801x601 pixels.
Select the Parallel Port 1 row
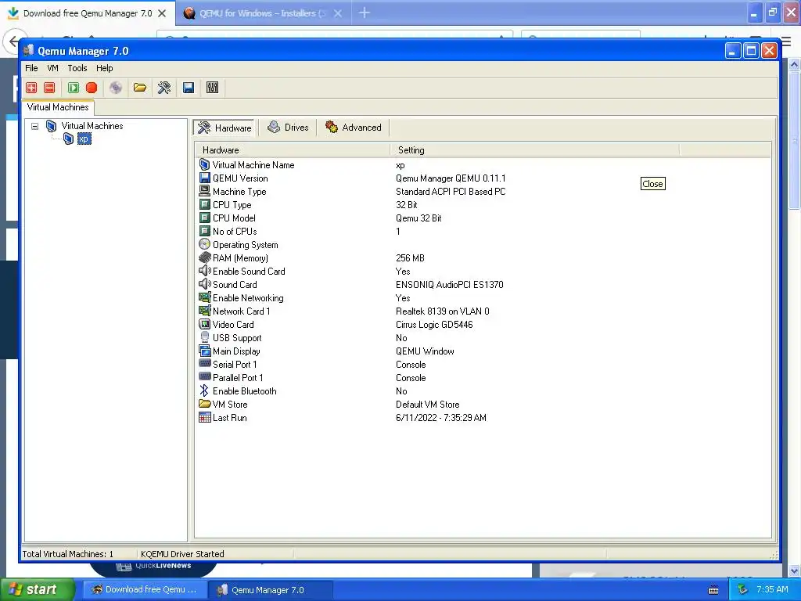pyautogui.click(x=483, y=377)
